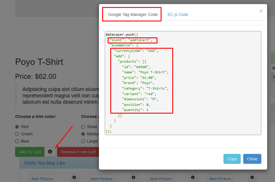Click the info icon beside Add To Cart
Screen dimensions: 275x182
pyautogui.click(x=50, y=152)
